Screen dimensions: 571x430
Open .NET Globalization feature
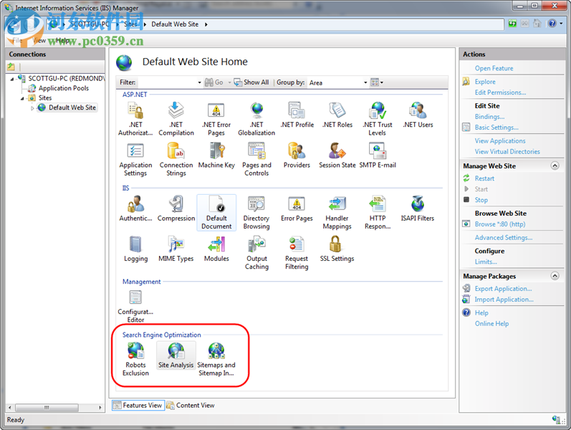point(256,119)
